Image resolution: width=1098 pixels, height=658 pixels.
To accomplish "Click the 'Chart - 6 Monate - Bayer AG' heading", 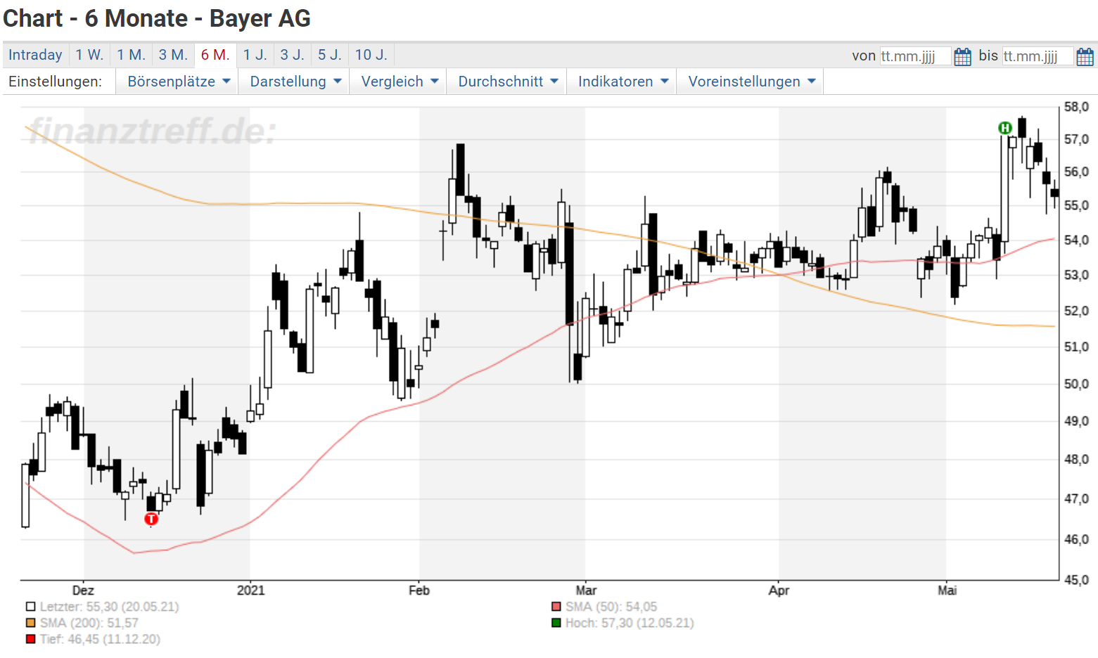I will tap(157, 19).
